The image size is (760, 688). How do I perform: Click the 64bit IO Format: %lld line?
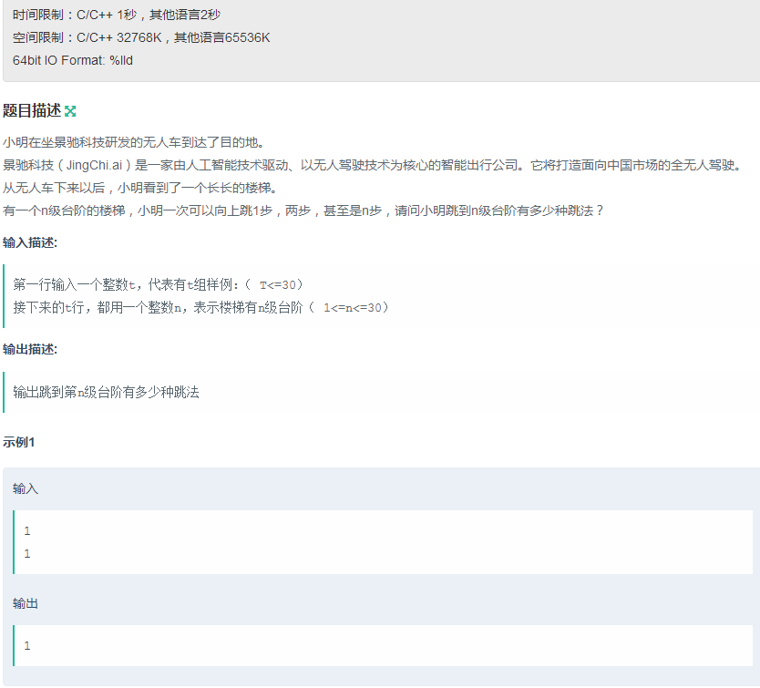pyautogui.click(x=73, y=61)
